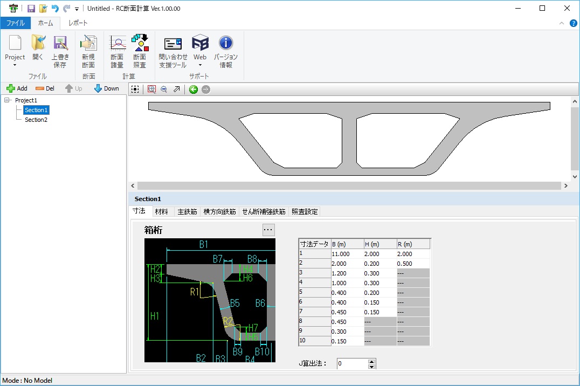Click the zoom out magnifier icon

[164, 89]
